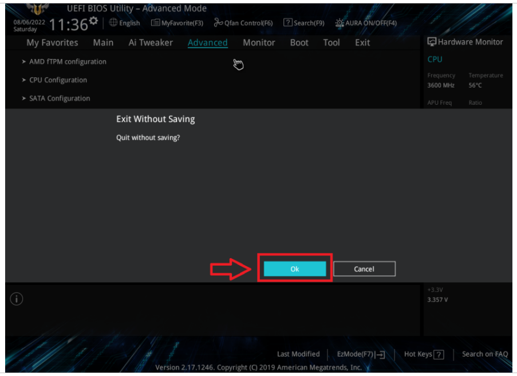Viewport: 517px width, 376px height.
Task: Click the Exit Without Saving title
Action: point(155,119)
